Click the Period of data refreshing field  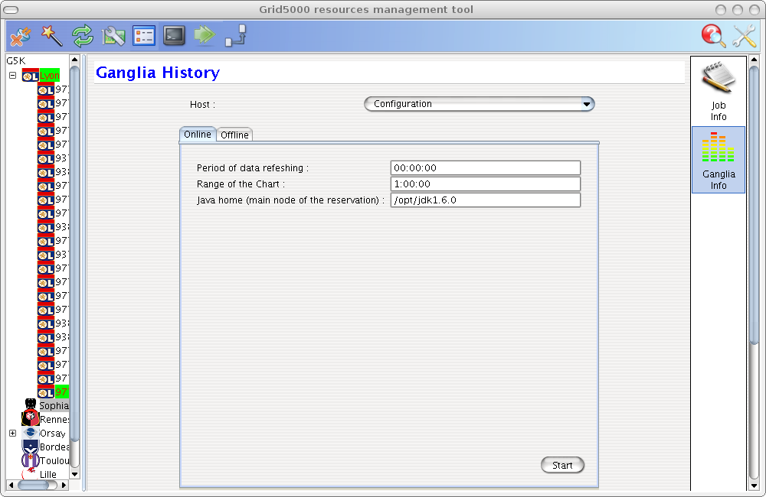(x=486, y=167)
